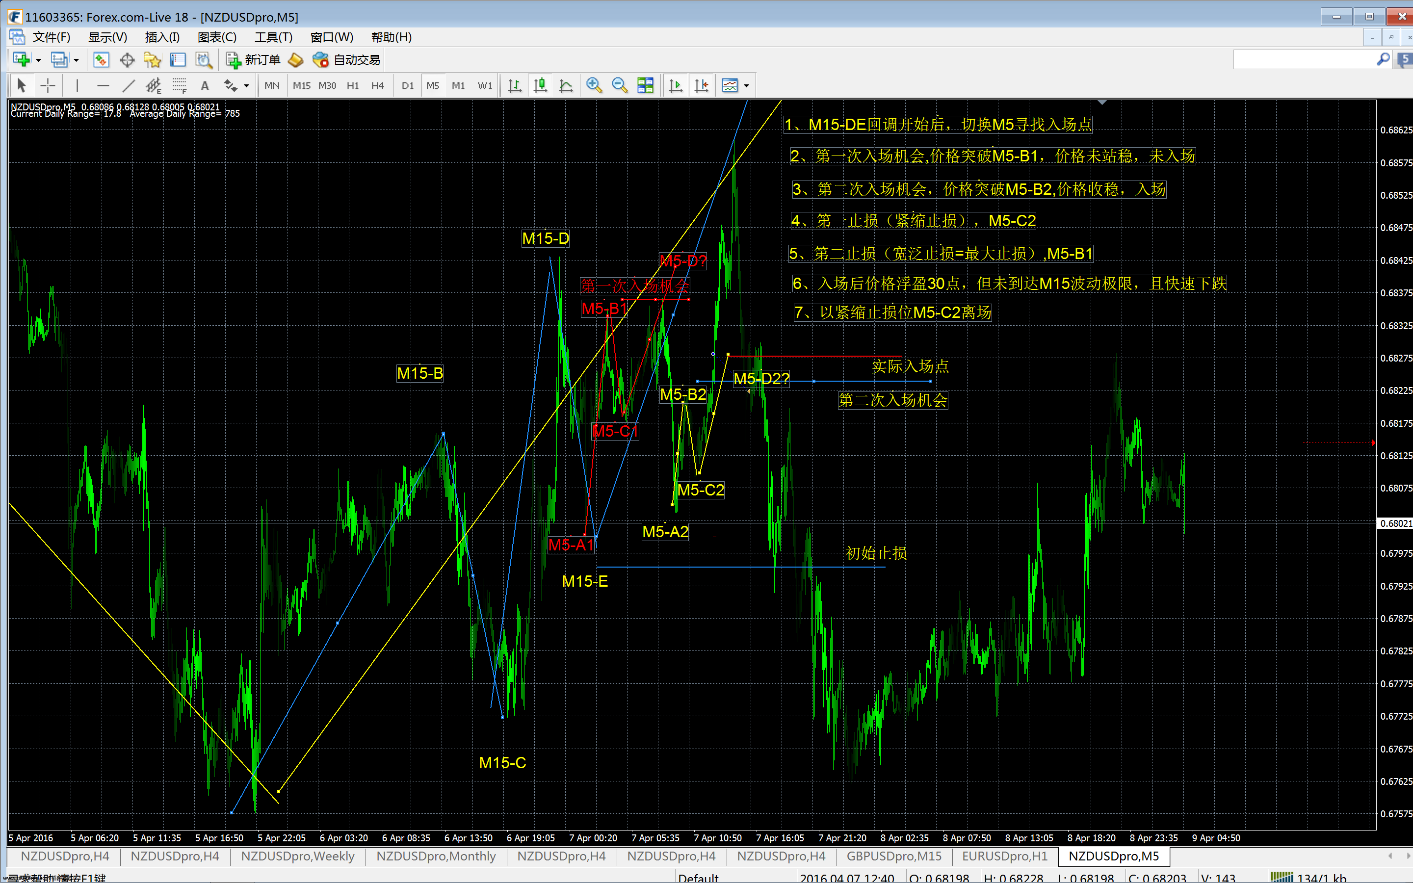Image resolution: width=1413 pixels, height=883 pixels.
Task: Click the 0.68021 current price label
Action: pos(1395,523)
